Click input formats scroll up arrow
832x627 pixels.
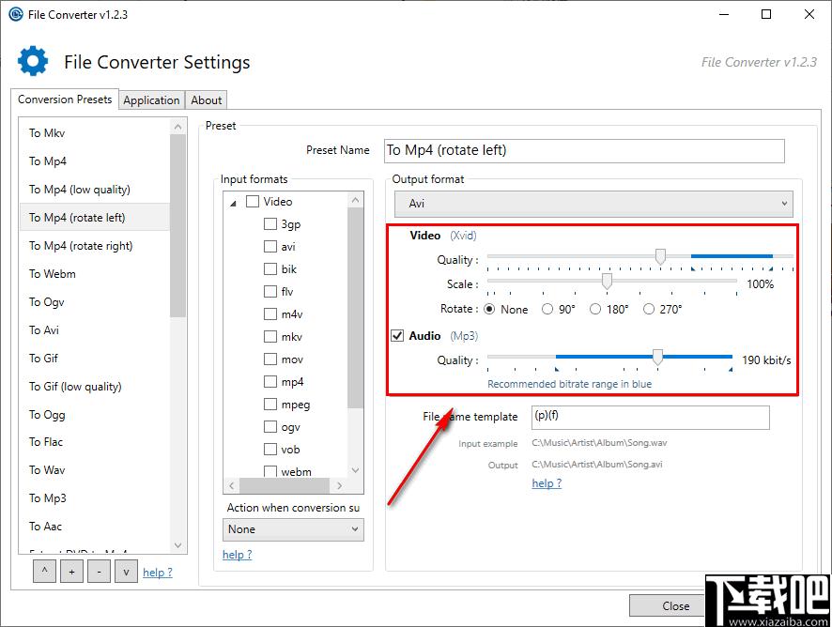(x=356, y=200)
